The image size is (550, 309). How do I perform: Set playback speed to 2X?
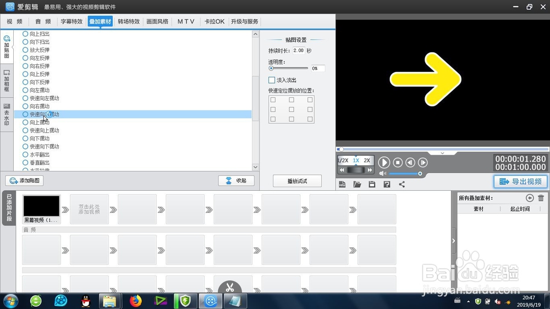click(367, 161)
